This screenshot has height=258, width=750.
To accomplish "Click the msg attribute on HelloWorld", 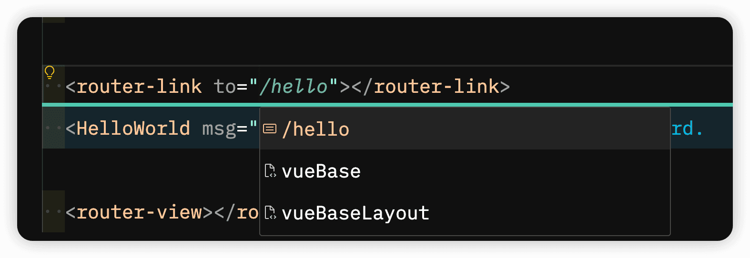I will 218,129.
